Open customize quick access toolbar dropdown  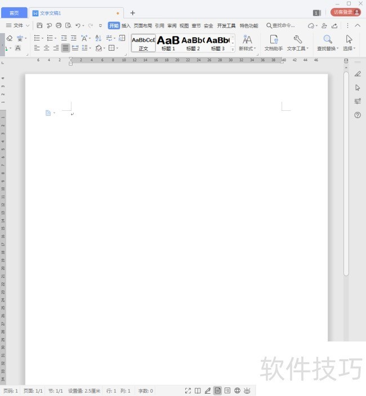pyautogui.click(x=100, y=25)
